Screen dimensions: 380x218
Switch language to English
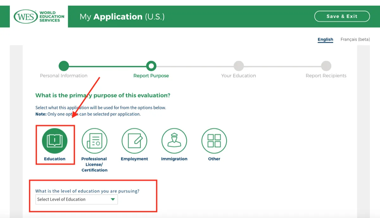(326, 40)
